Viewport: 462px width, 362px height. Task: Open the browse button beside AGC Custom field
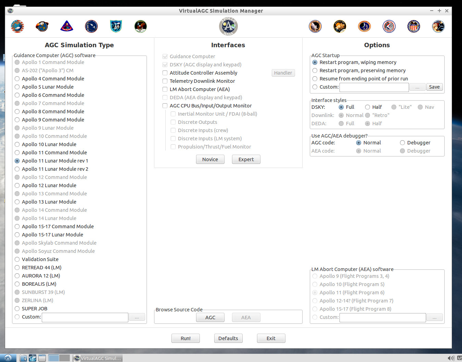(137, 317)
